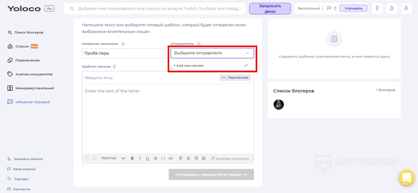Align text center

coord(188,158)
